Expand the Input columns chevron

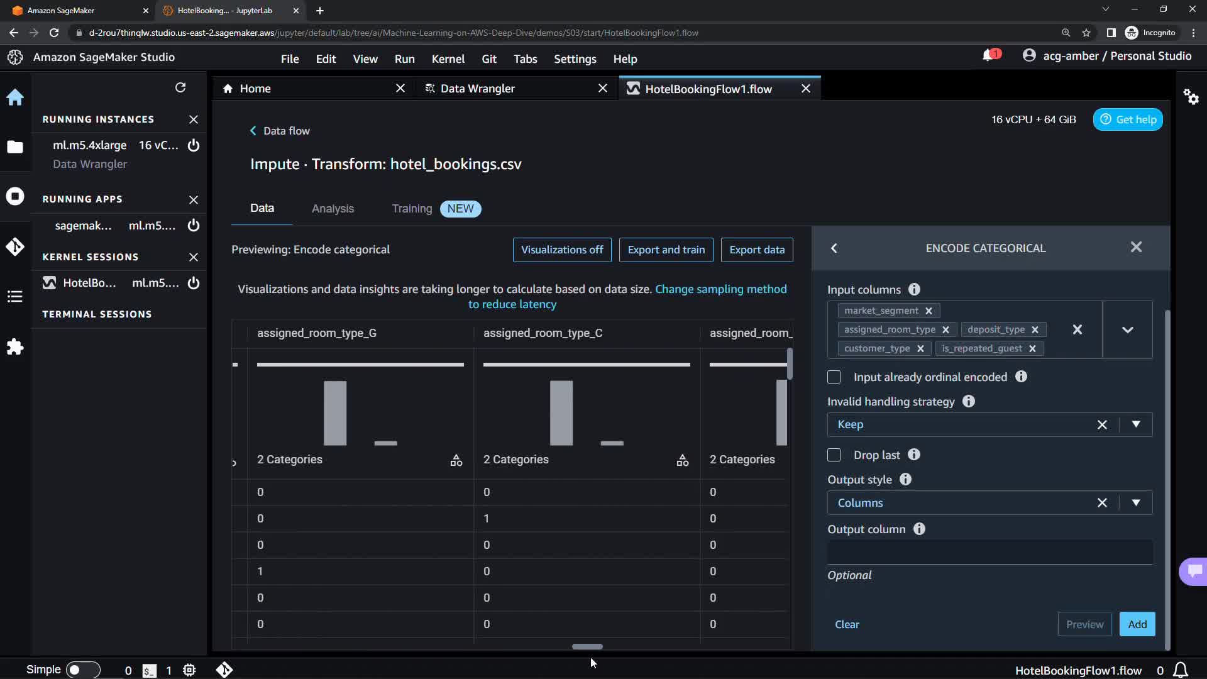coord(1127,330)
